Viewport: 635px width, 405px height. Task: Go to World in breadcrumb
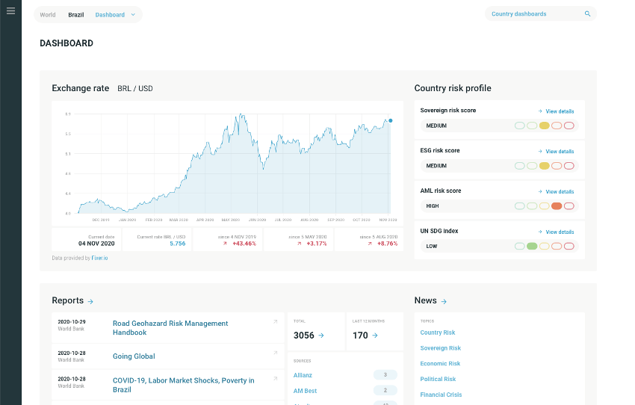point(47,15)
